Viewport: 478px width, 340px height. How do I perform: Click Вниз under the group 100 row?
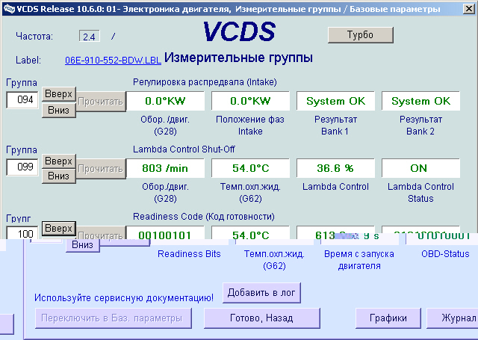(83, 245)
